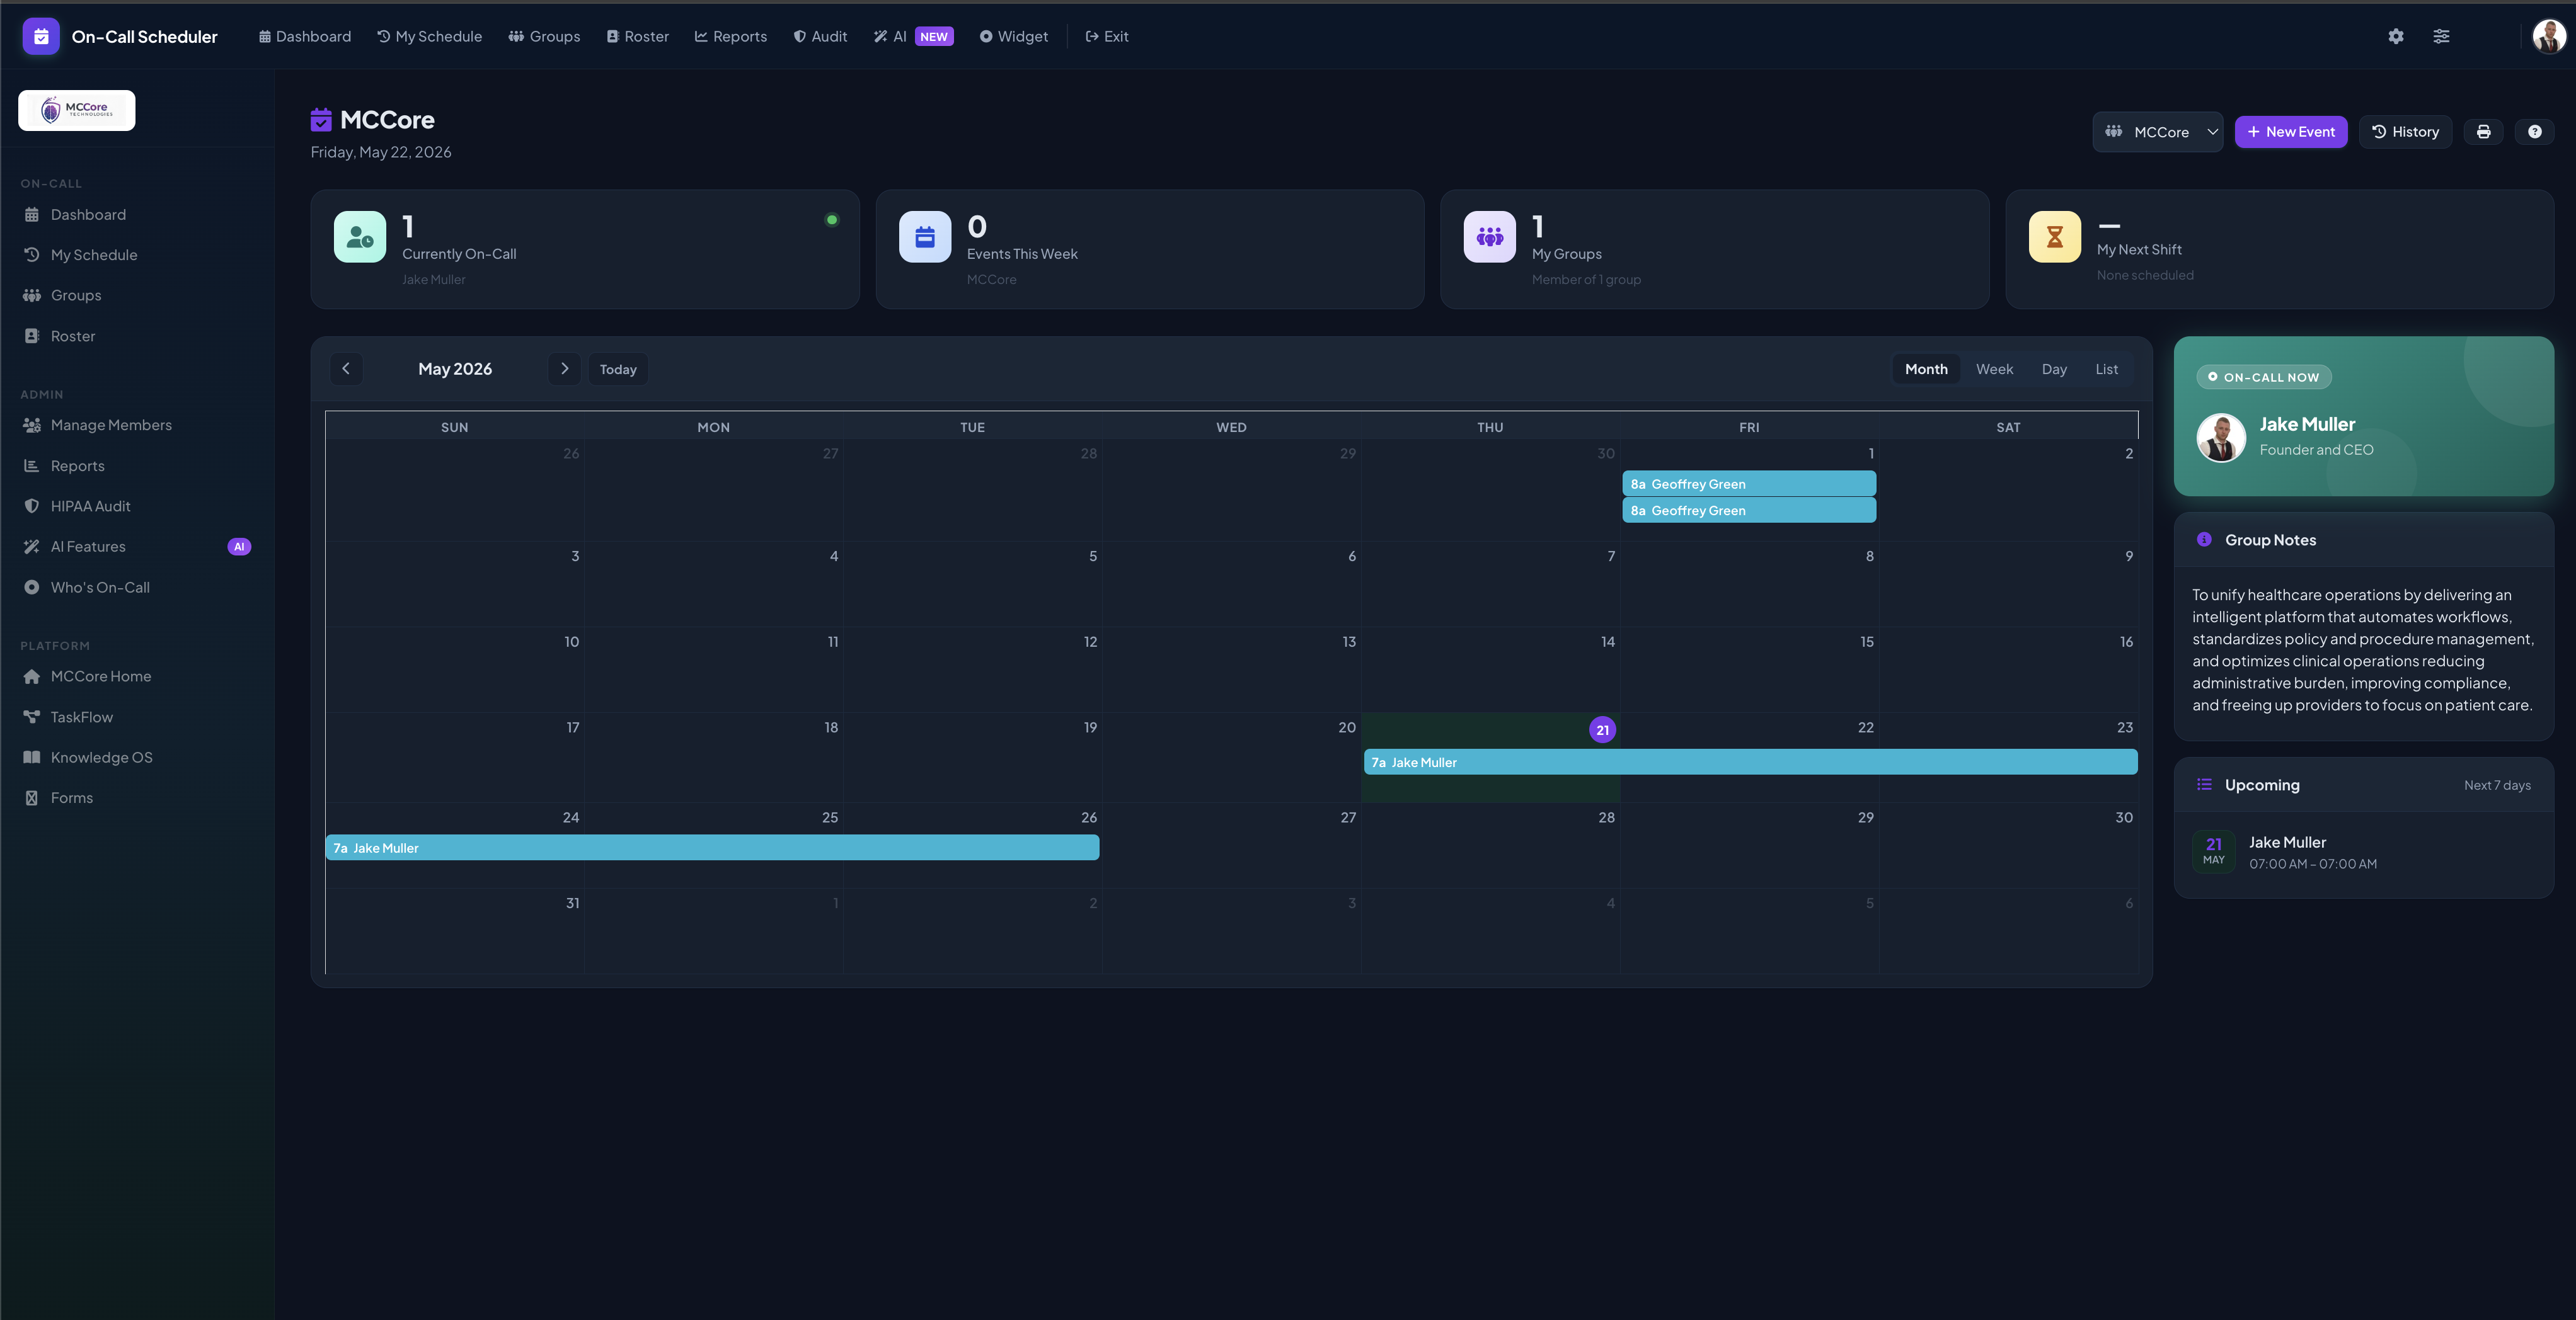Screen dimensions: 2576x1320
Task: Open Jake Muller event on May 21
Action: (1750, 763)
